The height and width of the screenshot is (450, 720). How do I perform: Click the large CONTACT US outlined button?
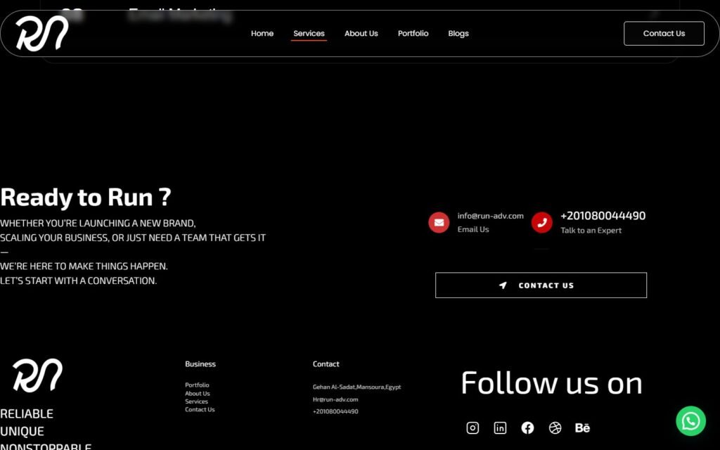coord(541,285)
